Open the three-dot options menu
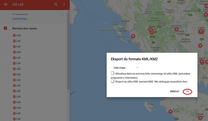Viewport: 208px width, 121px height. [64, 4]
